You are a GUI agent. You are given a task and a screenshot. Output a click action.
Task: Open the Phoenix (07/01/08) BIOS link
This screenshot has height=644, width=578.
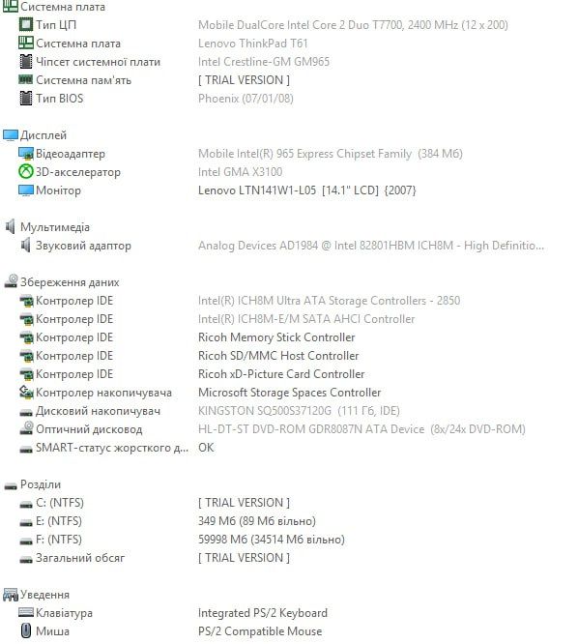[246, 99]
